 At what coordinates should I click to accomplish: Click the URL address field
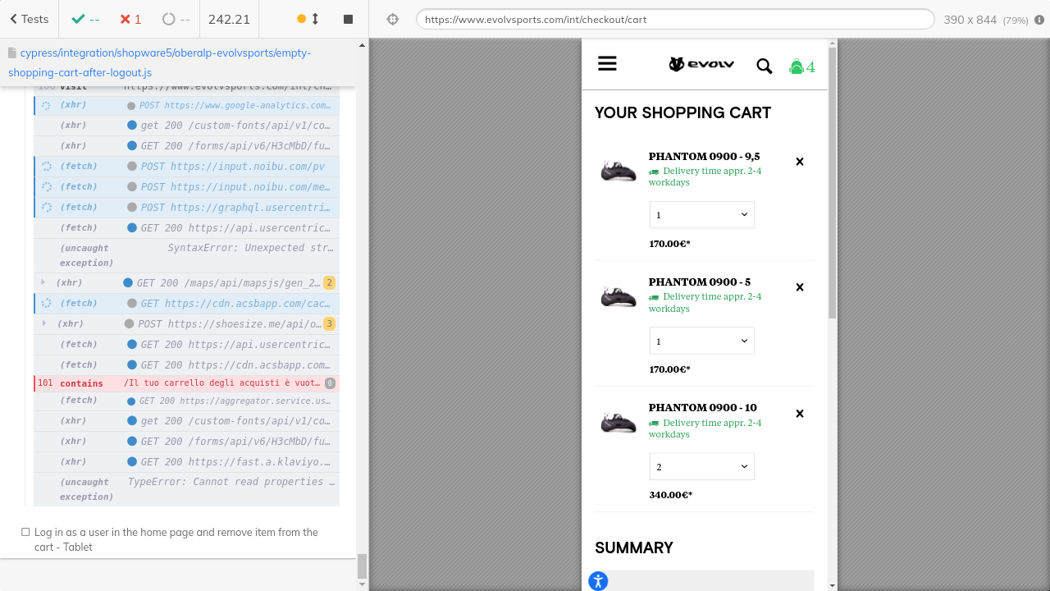click(674, 20)
